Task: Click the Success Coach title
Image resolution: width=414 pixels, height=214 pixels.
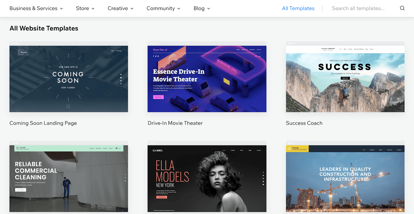Action: coord(304,123)
